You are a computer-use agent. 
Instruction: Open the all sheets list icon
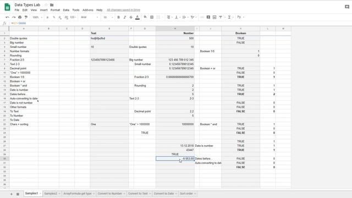[x=18, y=194]
